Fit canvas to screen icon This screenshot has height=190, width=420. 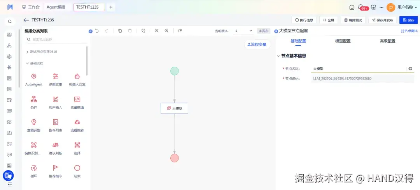tap(143, 31)
